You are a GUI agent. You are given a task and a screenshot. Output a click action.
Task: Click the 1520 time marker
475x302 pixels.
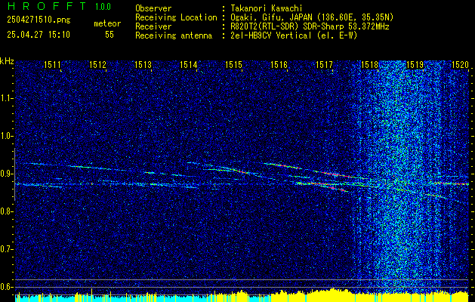tap(461, 65)
